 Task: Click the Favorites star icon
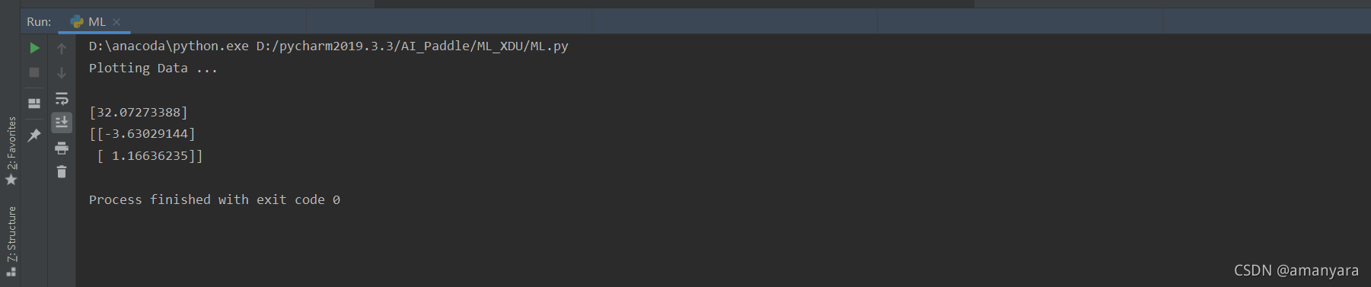pos(11,180)
